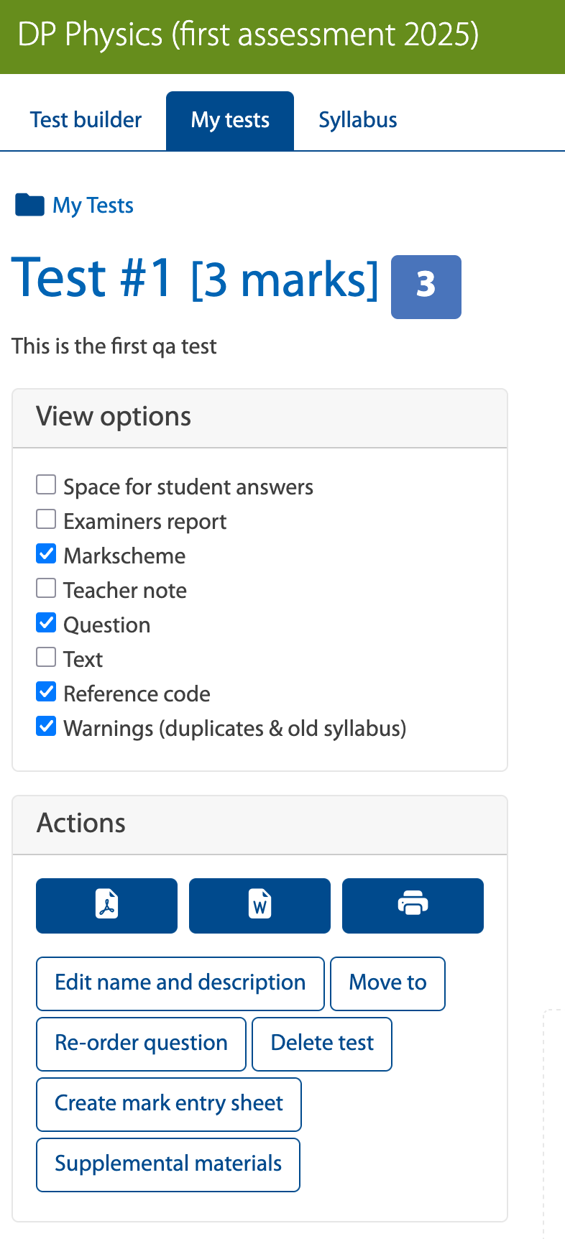Viewport: 565px width, 1239px height.
Task: Open Supplemental materials
Action: [x=167, y=1164]
